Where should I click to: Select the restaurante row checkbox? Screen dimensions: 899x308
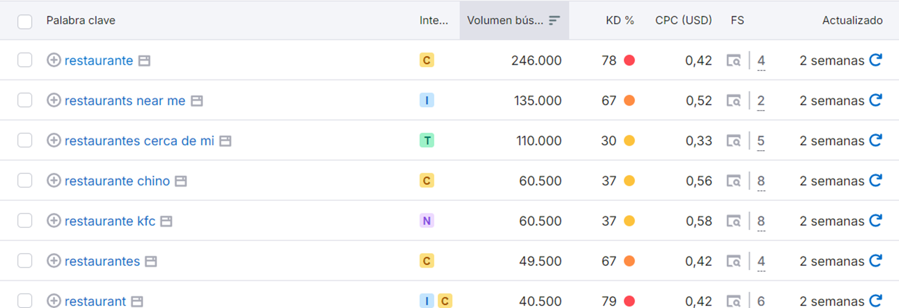coord(25,60)
